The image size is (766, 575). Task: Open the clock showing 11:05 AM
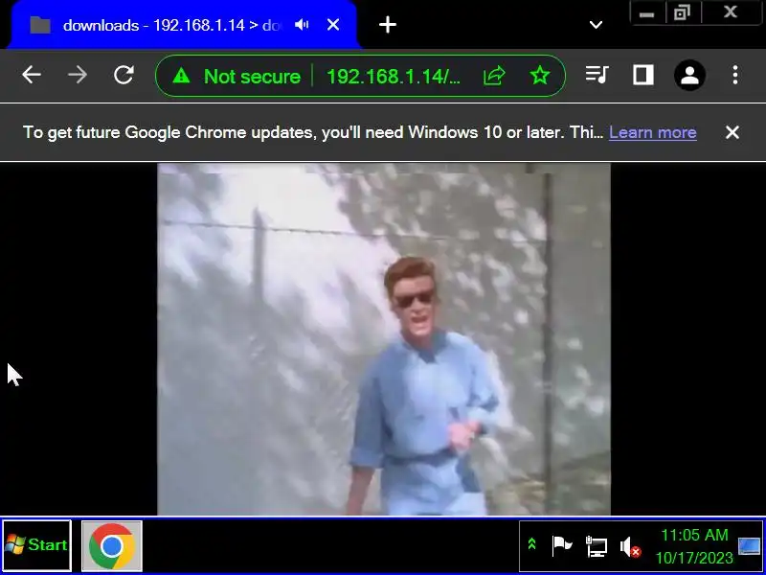[694, 546]
